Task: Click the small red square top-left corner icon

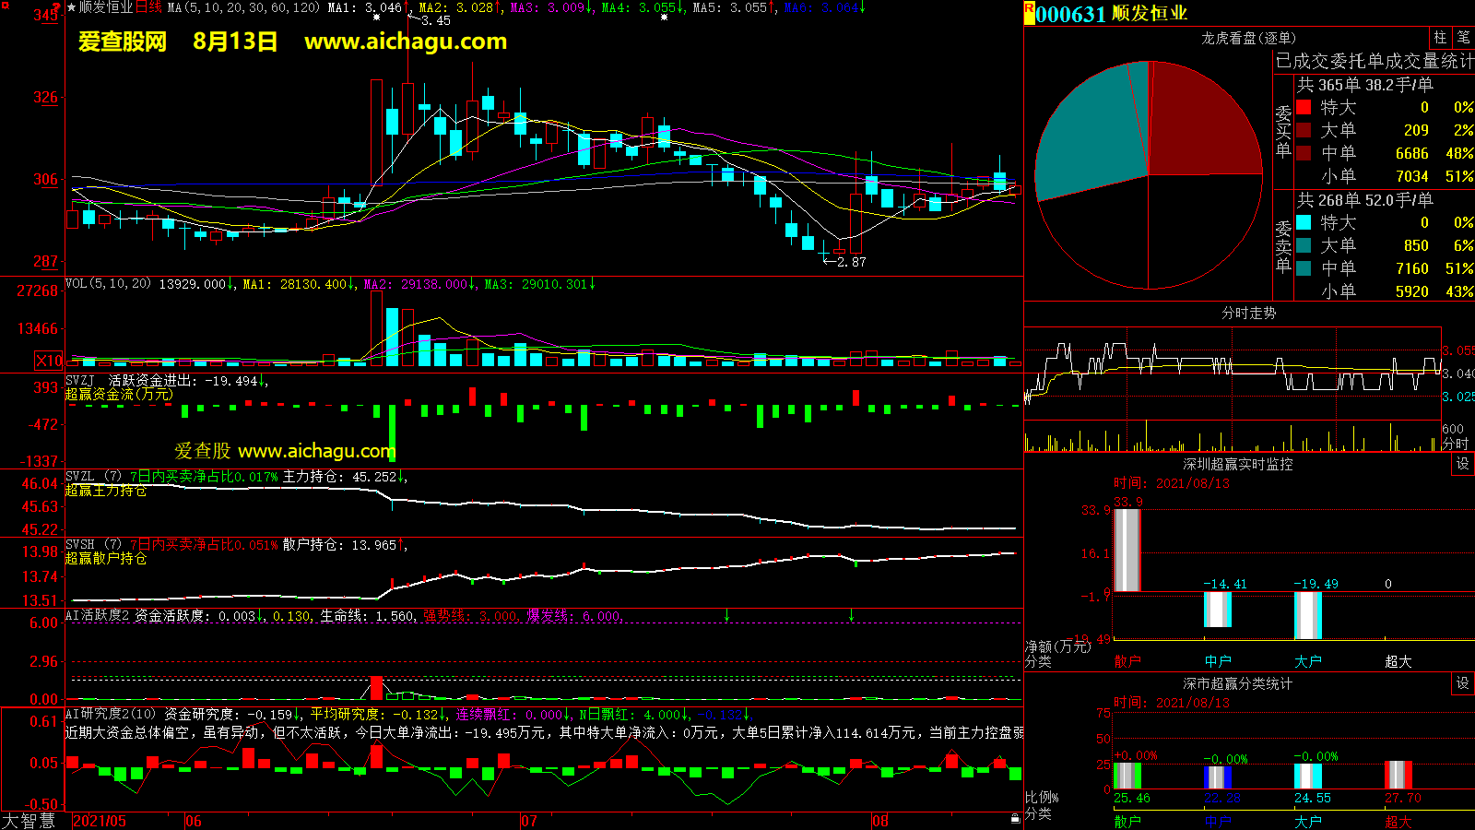Action: point(5,6)
